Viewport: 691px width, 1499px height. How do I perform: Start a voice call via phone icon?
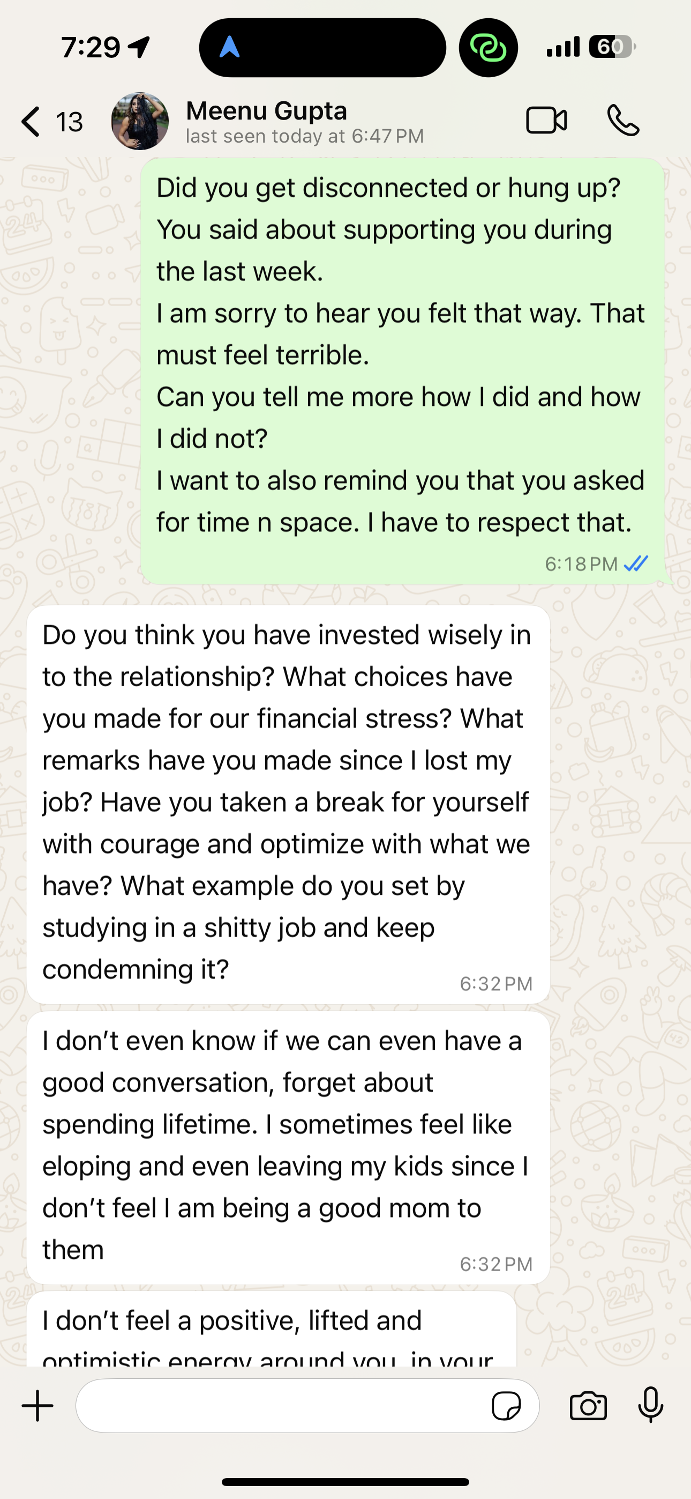pos(623,121)
